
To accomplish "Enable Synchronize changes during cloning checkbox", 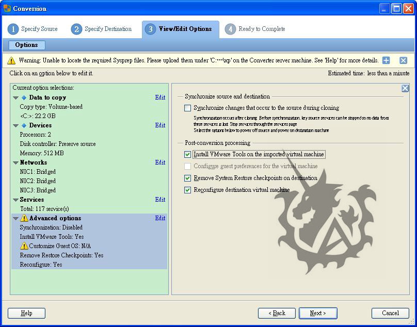I will coord(187,108).
